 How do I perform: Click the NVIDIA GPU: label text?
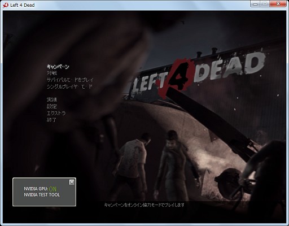[36, 189]
